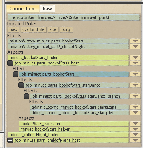Open arrow menu for tiding_outcome stargazing row
This screenshot has width=143, height=148.
point(135,107)
